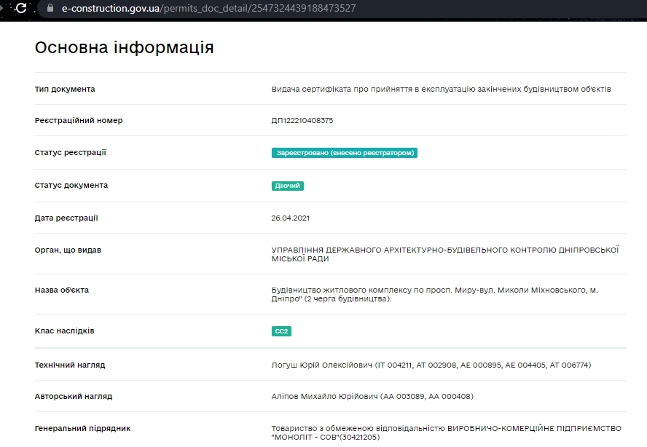The width and height of the screenshot is (647, 447).
Task: Focus the e-construction.gov.ua address bar URL
Action: pos(208,8)
